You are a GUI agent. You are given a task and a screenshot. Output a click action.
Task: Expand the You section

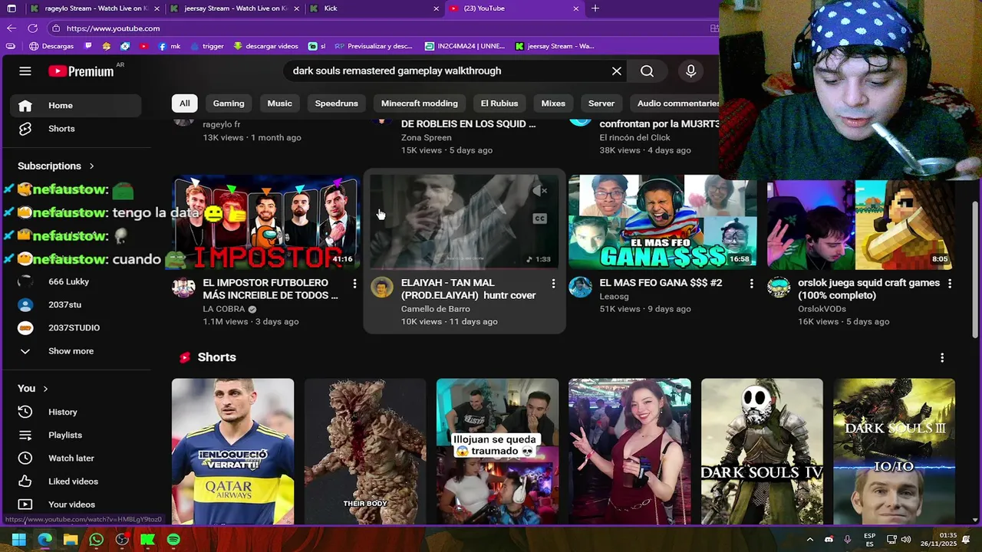pyautogui.click(x=33, y=388)
